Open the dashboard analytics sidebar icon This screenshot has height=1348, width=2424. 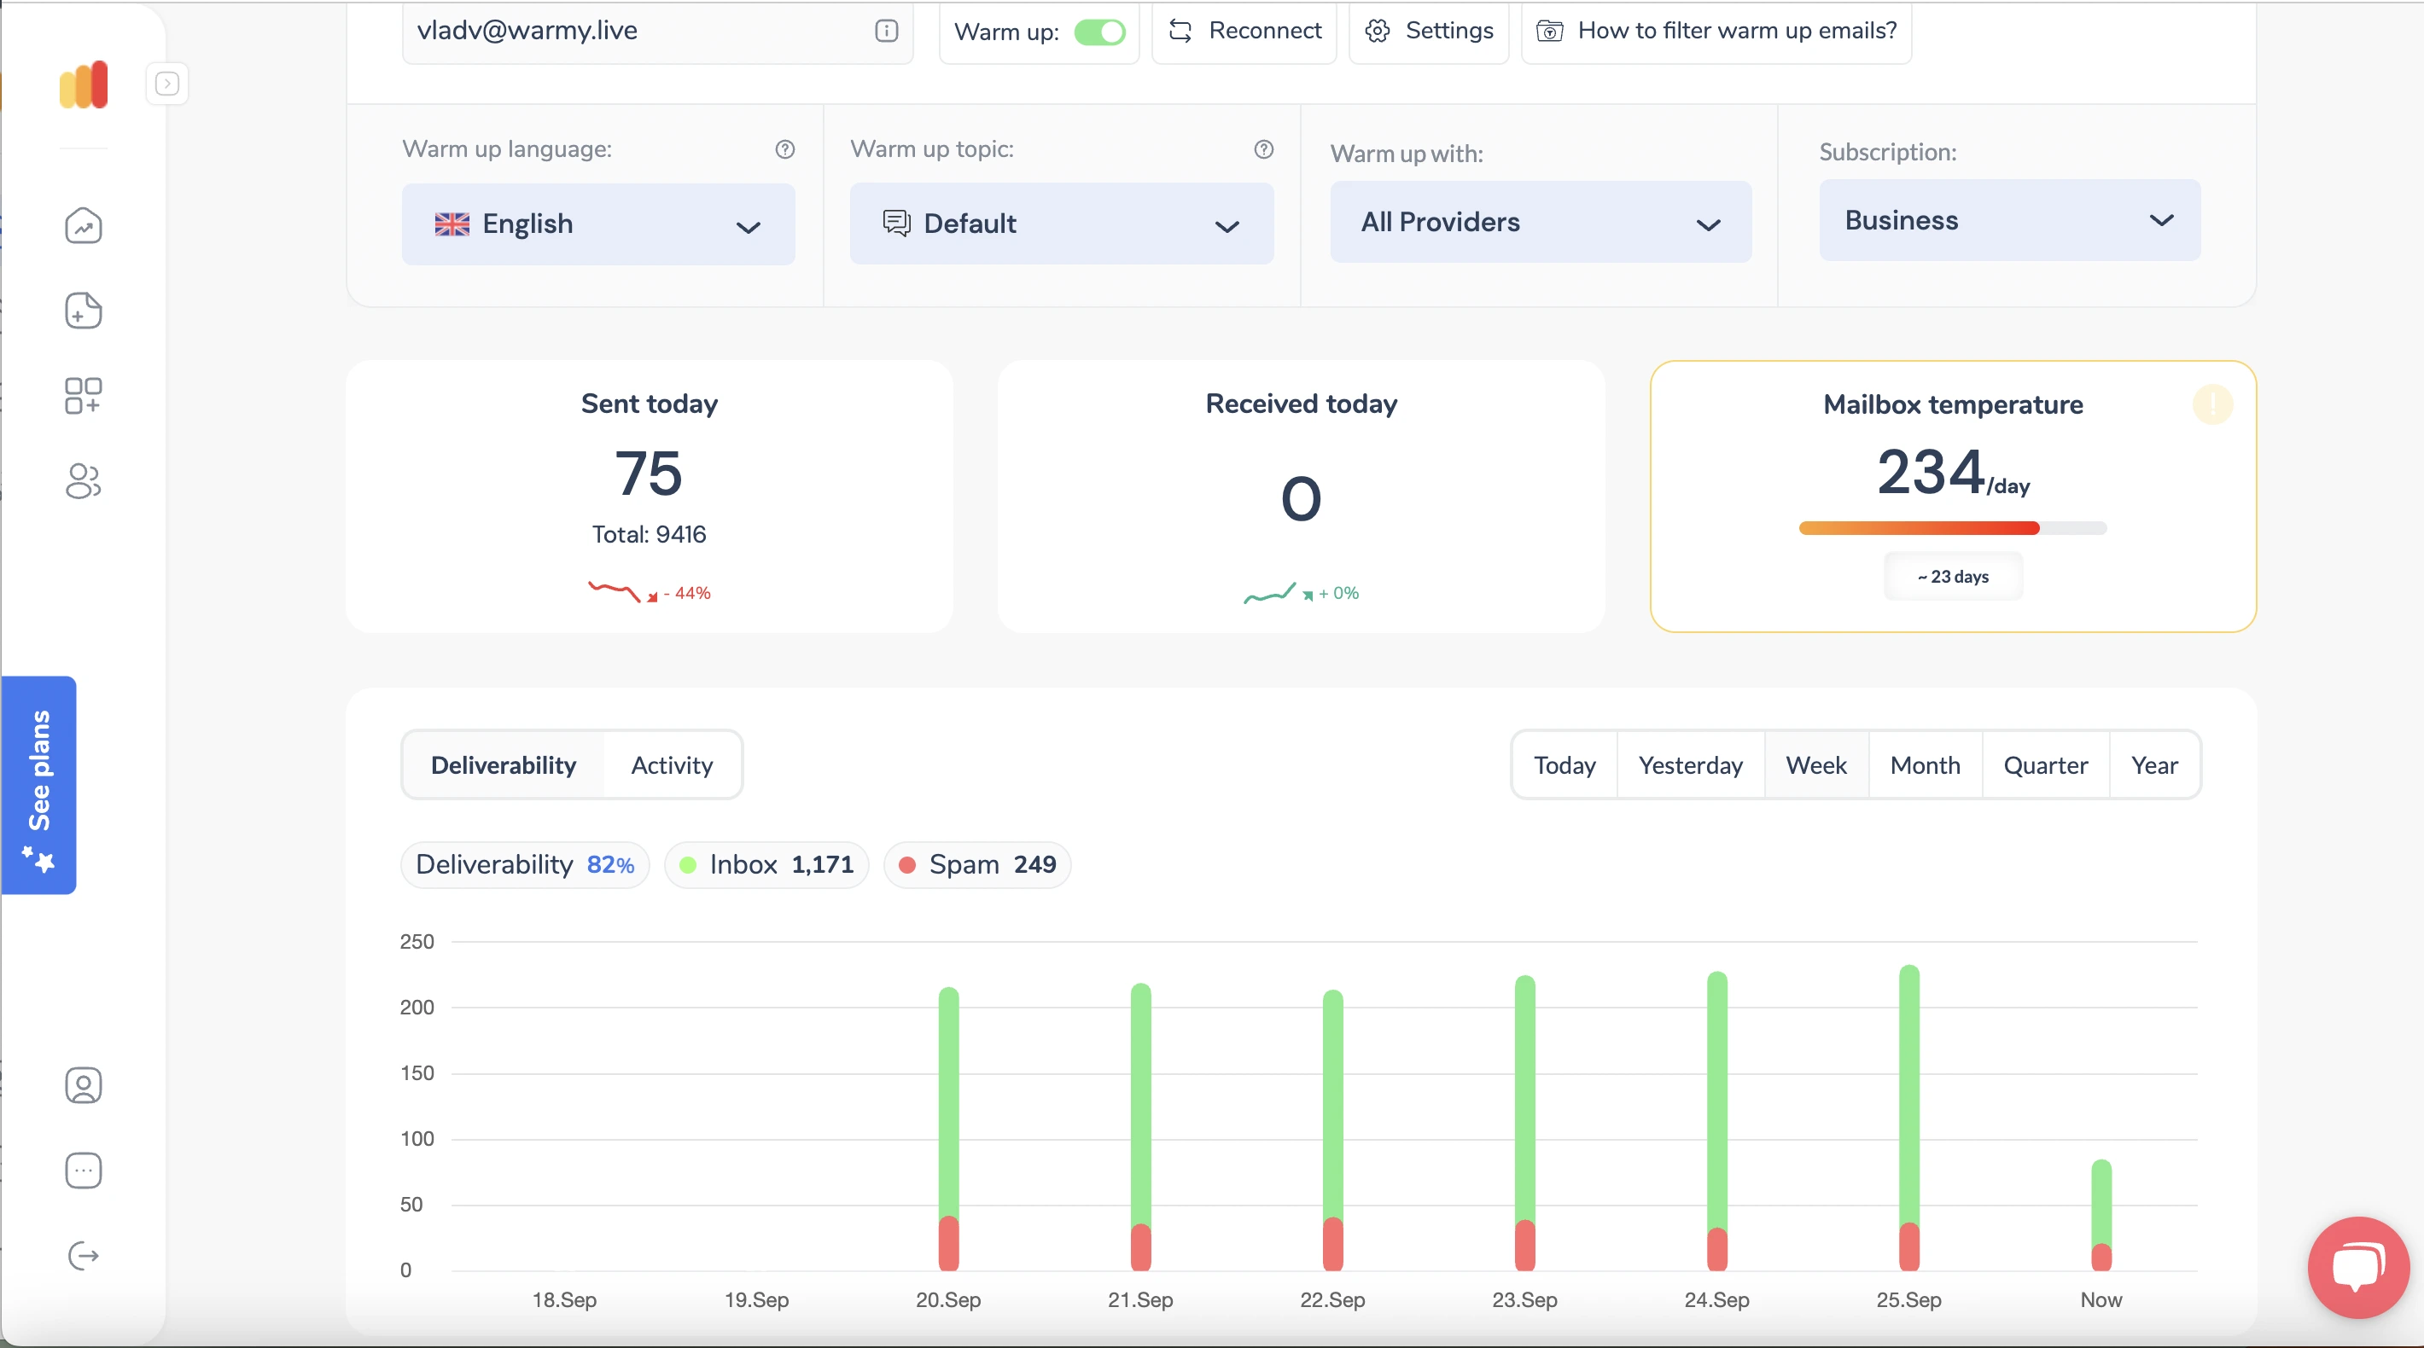click(84, 226)
